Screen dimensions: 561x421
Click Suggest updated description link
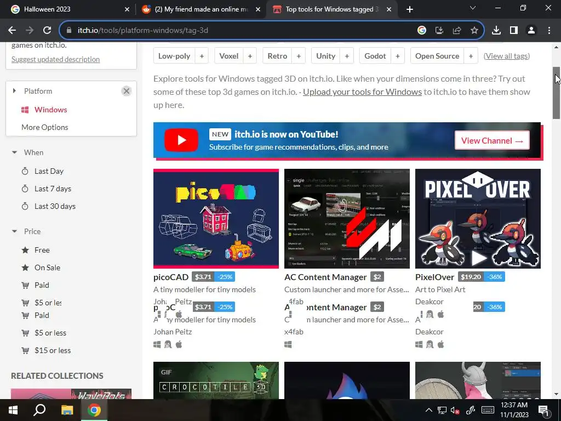click(55, 59)
